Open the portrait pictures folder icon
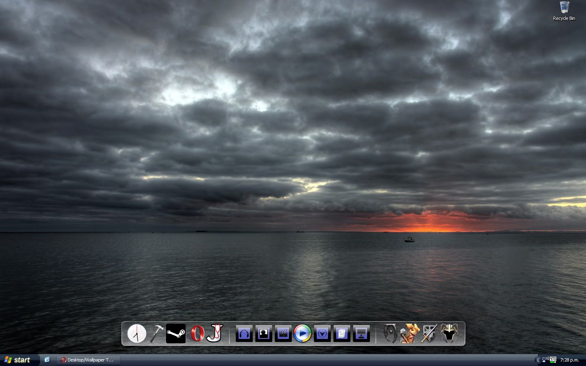This screenshot has height=366, width=586. click(x=264, y=334)
